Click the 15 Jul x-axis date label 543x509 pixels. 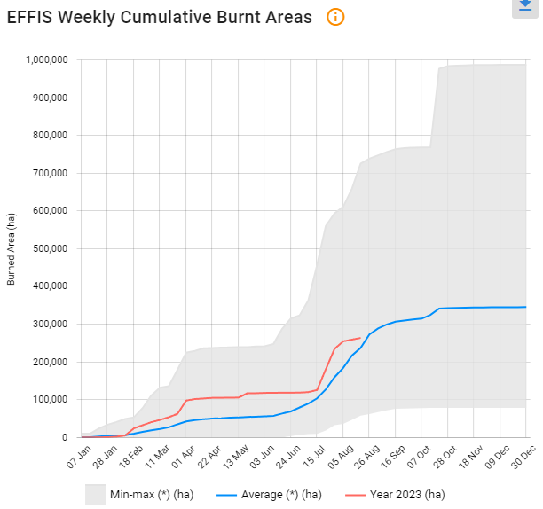click(314, 457)
